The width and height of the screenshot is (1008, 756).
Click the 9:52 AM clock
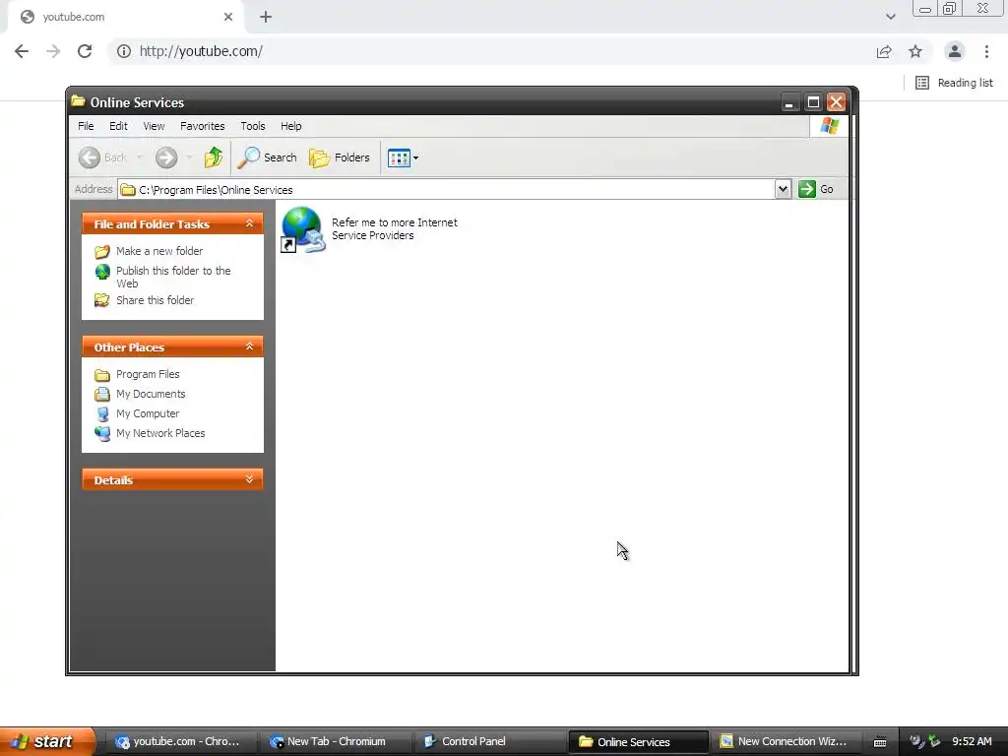point(972,742)
